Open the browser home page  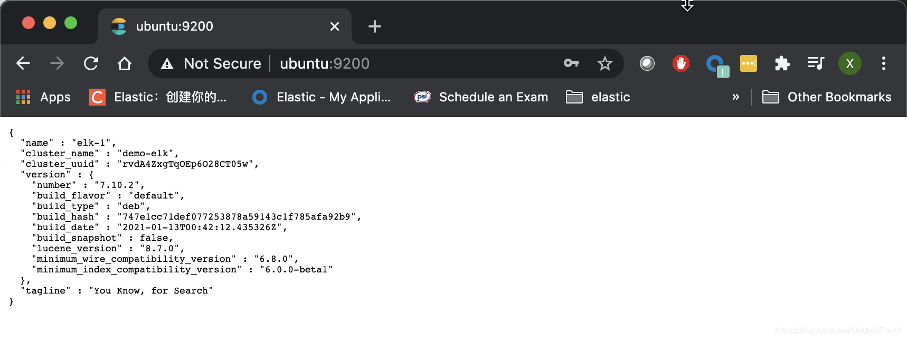(125, 63)
